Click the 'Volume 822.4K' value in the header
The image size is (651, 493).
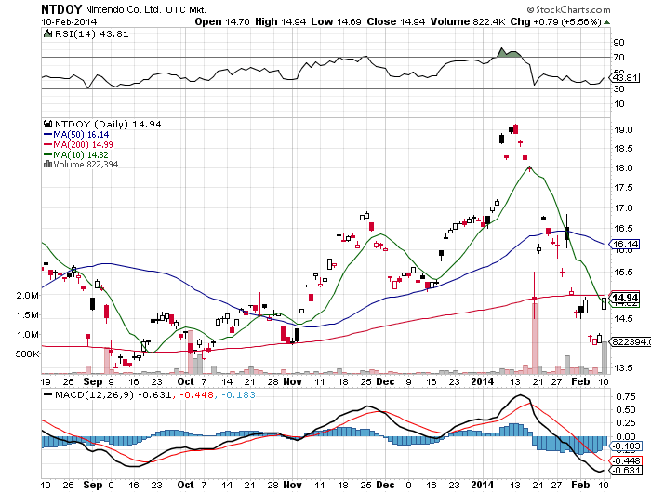click(x=468, y=22)
